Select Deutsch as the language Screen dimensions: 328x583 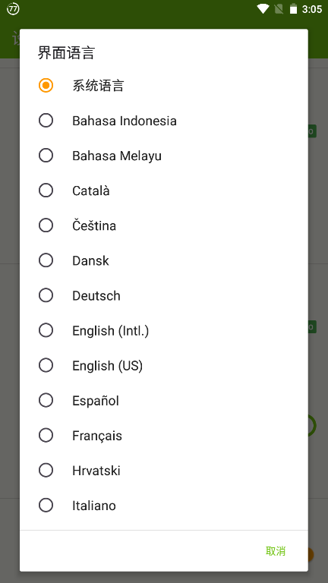click(x=164, y=295)
